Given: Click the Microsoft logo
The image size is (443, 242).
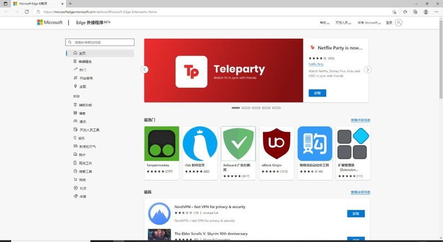Looking at the screenshot, I should [50, 22].
